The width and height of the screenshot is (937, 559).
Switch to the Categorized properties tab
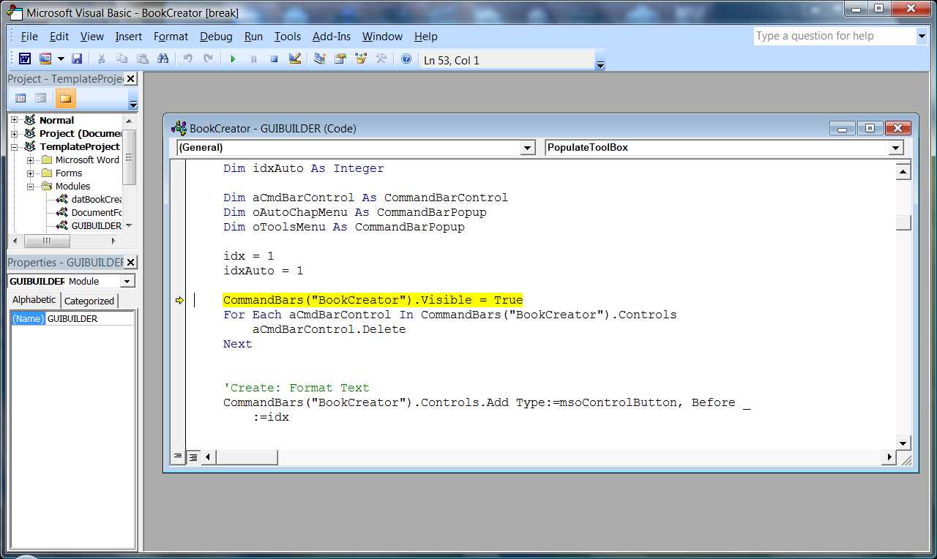(89, 301)
